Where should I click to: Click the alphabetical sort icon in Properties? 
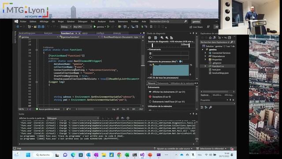tap(206, 107)
